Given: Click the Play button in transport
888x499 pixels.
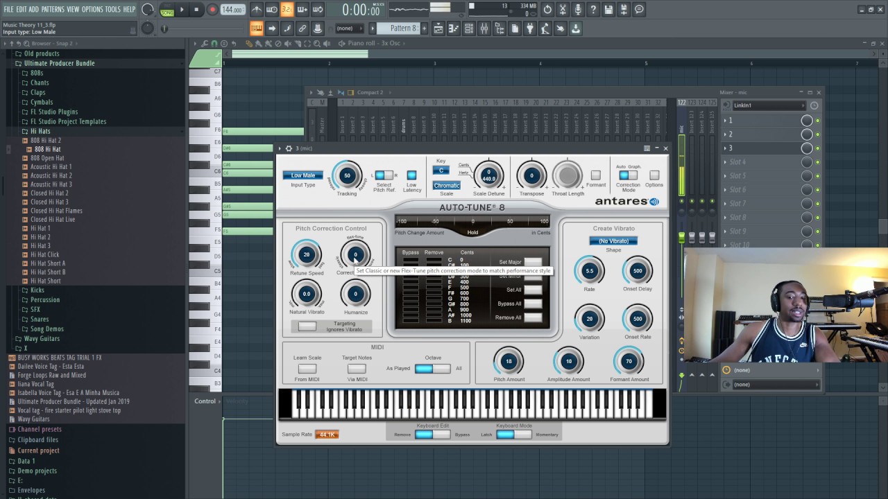Looking at the screenshot, I should (x=182, y=10).
